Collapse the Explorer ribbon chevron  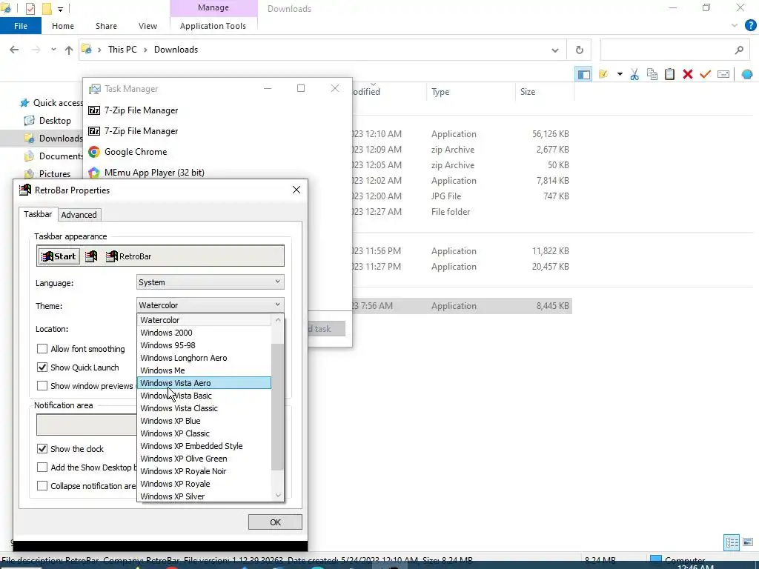[x=735, y=26]
